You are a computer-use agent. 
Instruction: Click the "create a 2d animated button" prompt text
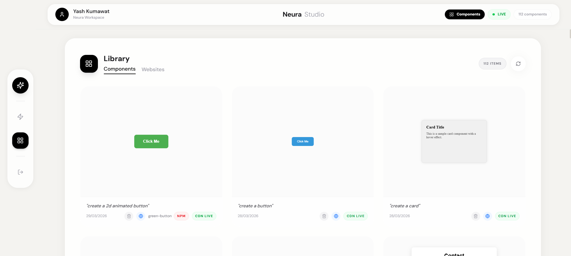point(118,206)
